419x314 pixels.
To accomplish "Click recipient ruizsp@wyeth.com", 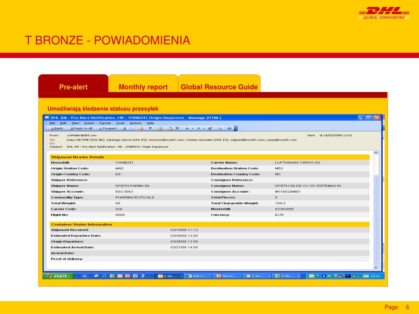I will click(x=281, y=140).
